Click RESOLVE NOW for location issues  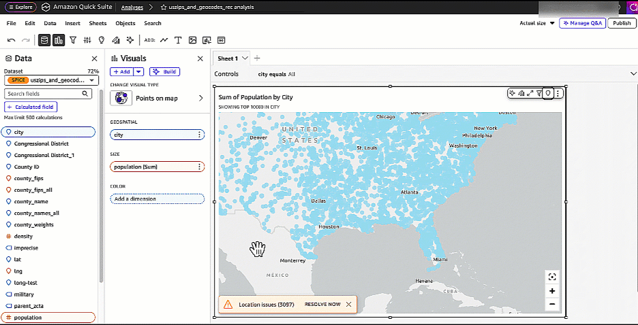tap(322, 305)
